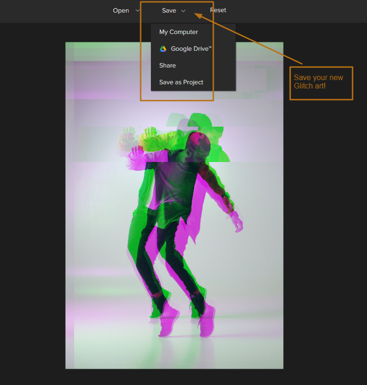367x385 pixels.
Task: Click the orange arrow head near Save
Action: click(197, 15)
